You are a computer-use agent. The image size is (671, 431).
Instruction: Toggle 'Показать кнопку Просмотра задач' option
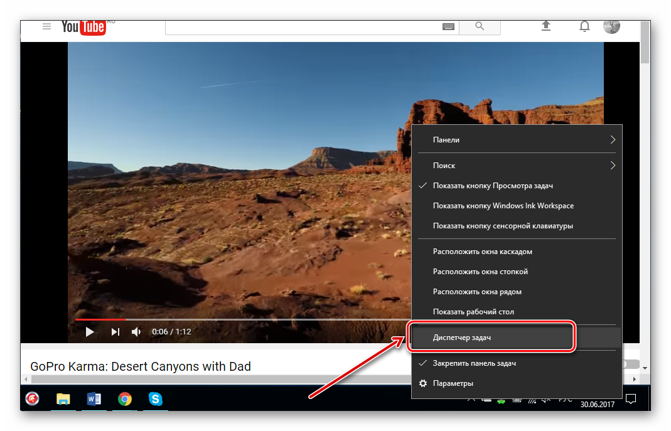[493, 186]
